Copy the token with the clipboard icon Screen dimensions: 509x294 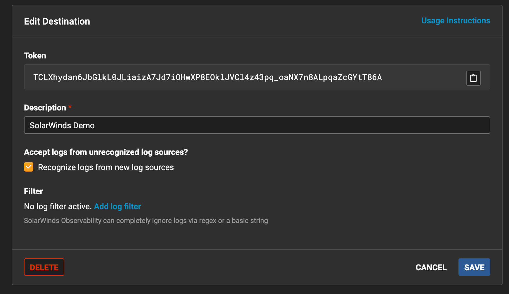coord(473,78)
